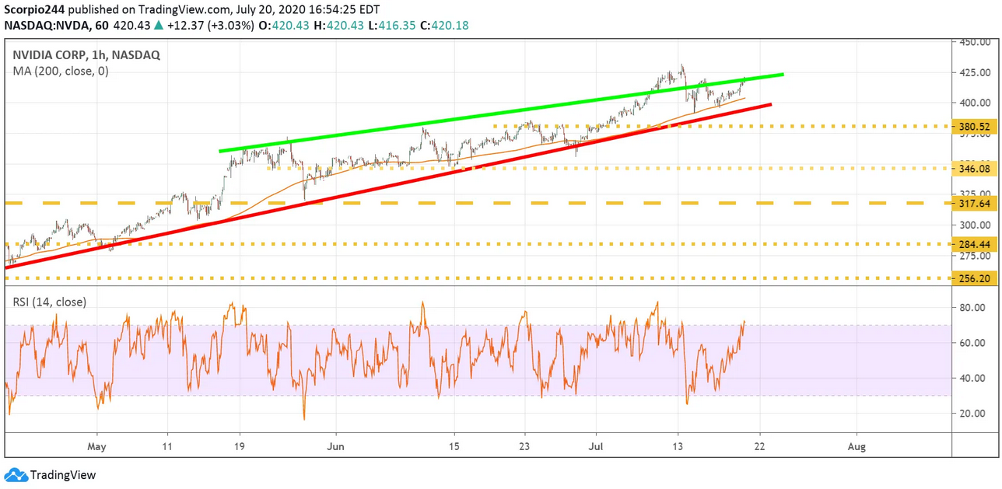Click the Aug label on time axis

(856, 447)
